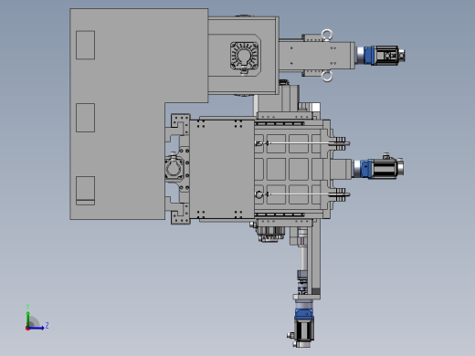Select the bottom vertical servo motor

pos(303,330)
